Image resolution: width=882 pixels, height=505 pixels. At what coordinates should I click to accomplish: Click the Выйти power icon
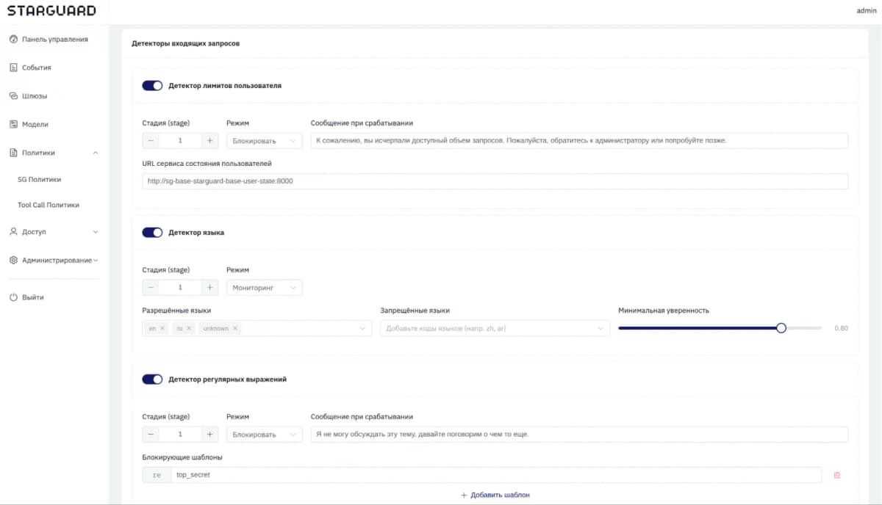click(13, 297)
